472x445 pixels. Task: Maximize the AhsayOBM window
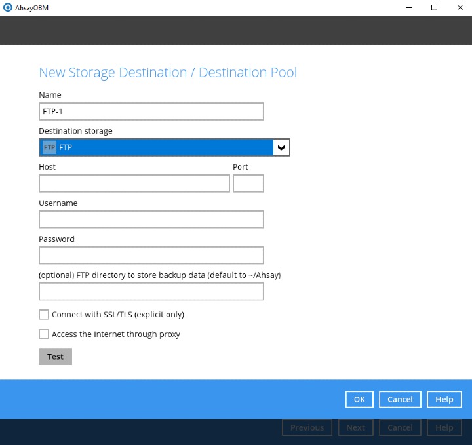click(x=434, y=8)
